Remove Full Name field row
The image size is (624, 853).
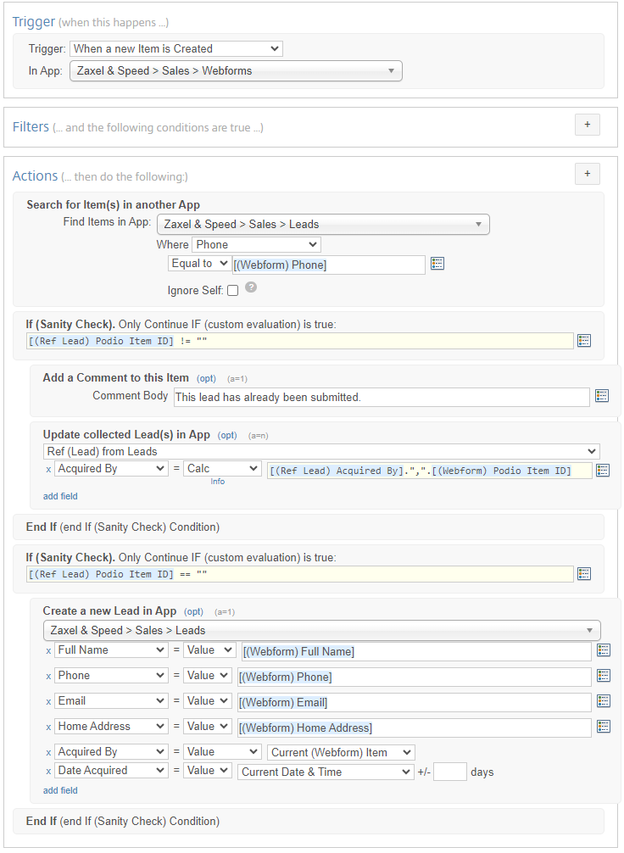click(x=48, y=650)
